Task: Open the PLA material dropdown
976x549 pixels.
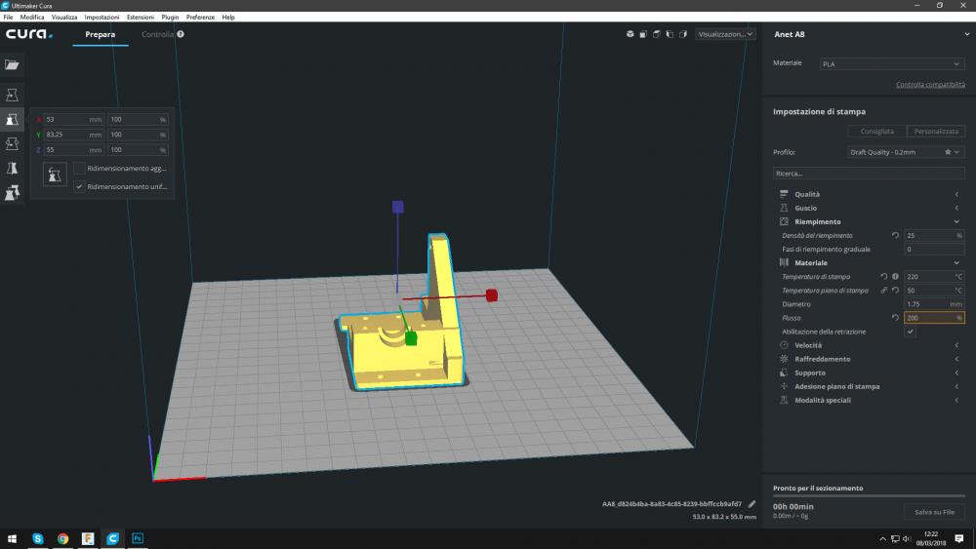Action: [x=891, y=64]
